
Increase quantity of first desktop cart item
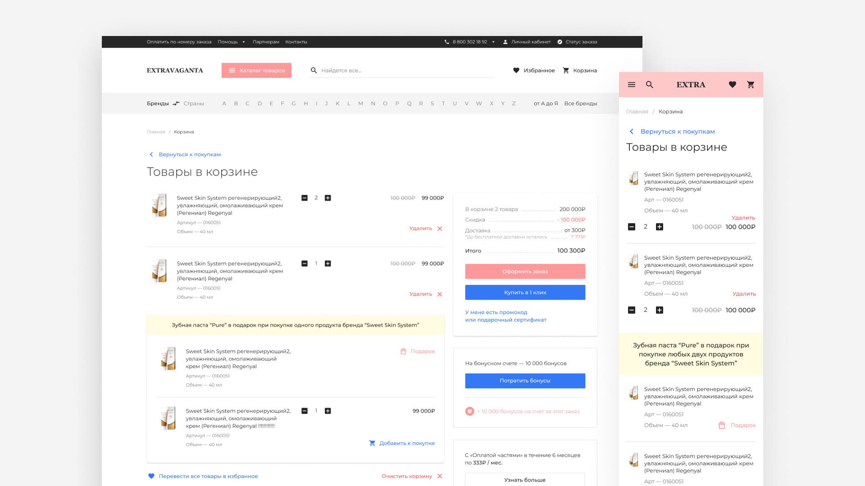tap(328, 198)
